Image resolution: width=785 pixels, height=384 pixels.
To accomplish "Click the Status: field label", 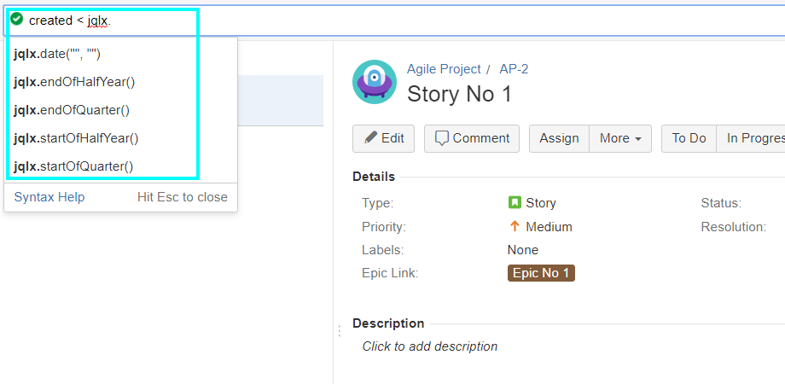I will point(721,203).
